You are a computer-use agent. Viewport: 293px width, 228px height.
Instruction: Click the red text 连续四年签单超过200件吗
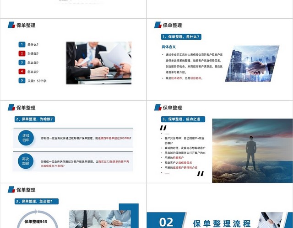click(x=114, y=138)
